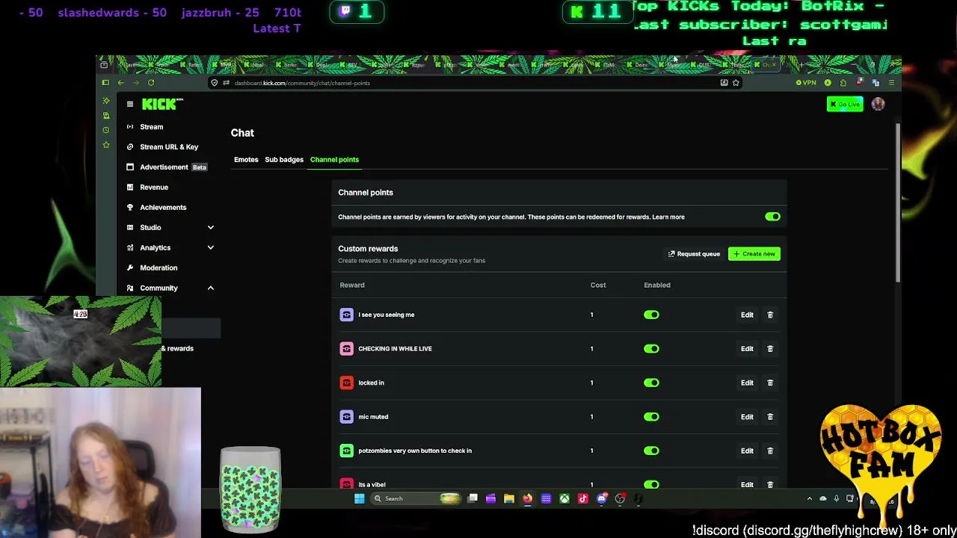Open the Achievements section
Image resolution: width=957 pixels, height=538 pixels.
coord(163,208)
